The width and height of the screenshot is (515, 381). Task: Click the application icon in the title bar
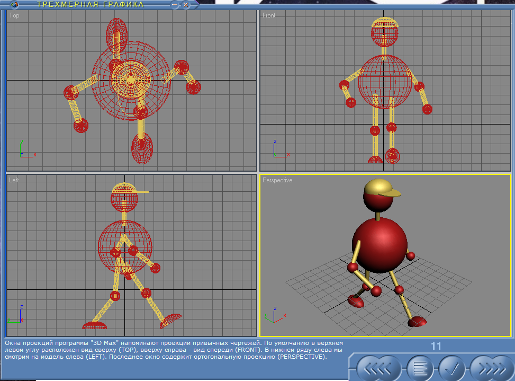14,5
